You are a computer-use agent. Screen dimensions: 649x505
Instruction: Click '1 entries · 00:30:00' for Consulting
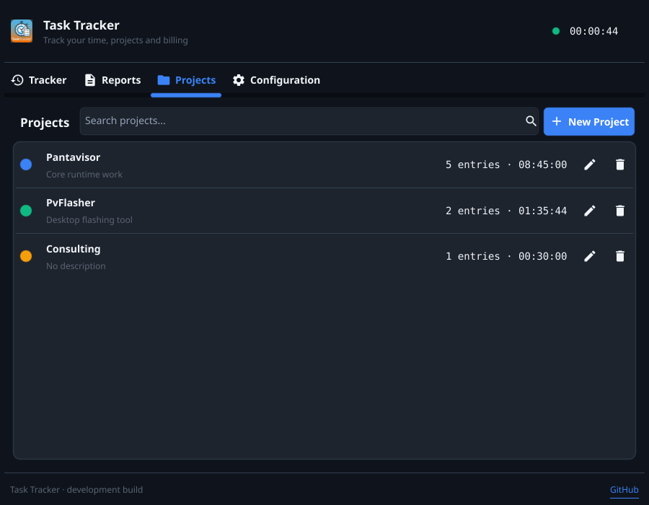[x=506, y=256]
